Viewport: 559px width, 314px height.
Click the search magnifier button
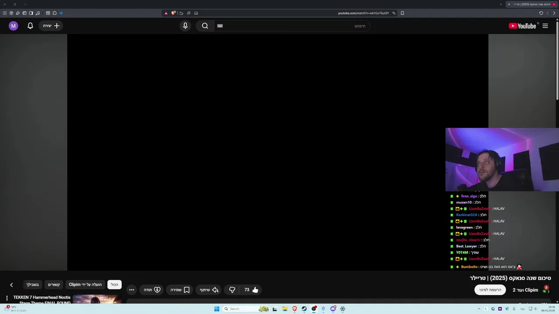pos(205,26)
